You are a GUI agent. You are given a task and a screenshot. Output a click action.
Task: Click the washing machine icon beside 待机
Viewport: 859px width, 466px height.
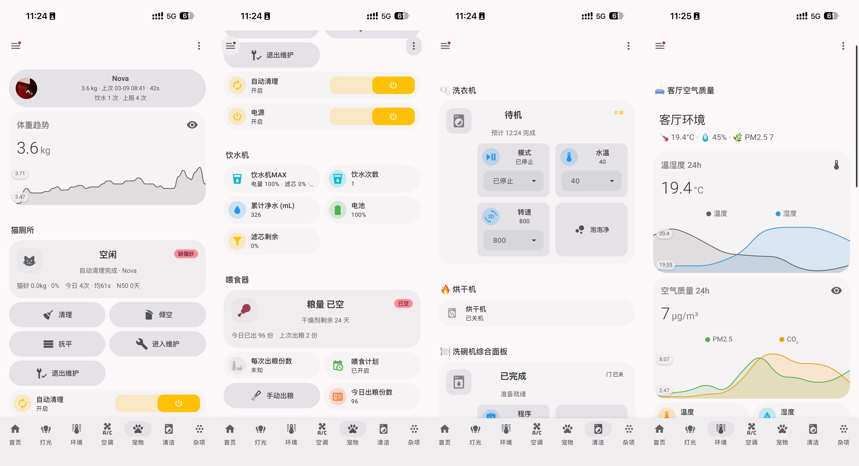point(459,121)
